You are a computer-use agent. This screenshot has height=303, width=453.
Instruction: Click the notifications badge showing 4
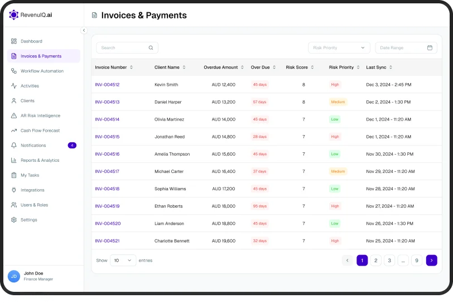(x=72, y=145)
